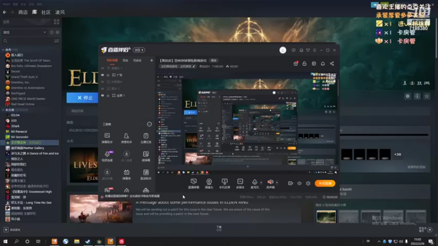This screenshot has height=246, width=438.
Task: Stop Elden Ring with 停止 button
Action: coord(83,98)
